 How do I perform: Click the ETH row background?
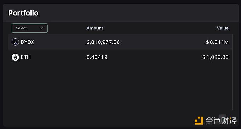tap(120, 57)
